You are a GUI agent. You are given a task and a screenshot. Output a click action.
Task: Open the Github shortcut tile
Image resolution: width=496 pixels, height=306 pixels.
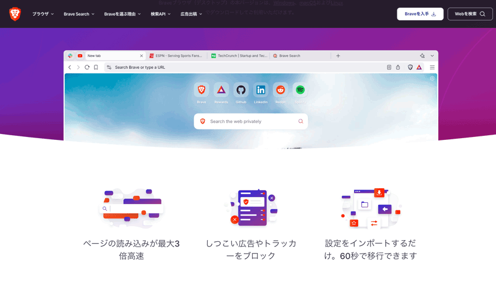(241, 93)
